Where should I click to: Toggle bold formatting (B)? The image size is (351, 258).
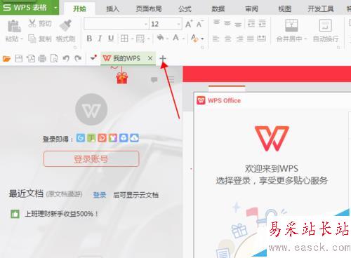[x=89, y=39]
